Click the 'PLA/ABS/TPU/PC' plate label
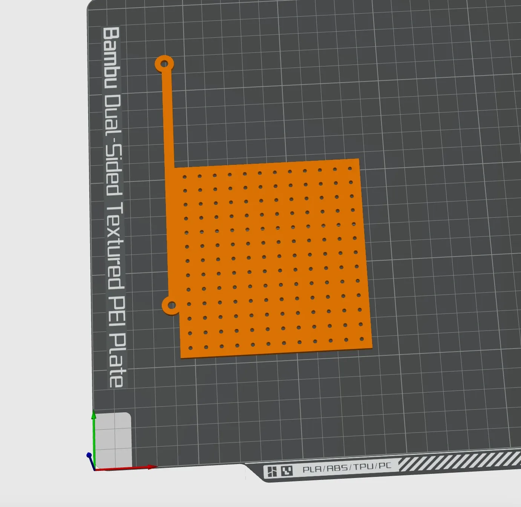The height and width of the screenshot is (507, 521). 347,469
